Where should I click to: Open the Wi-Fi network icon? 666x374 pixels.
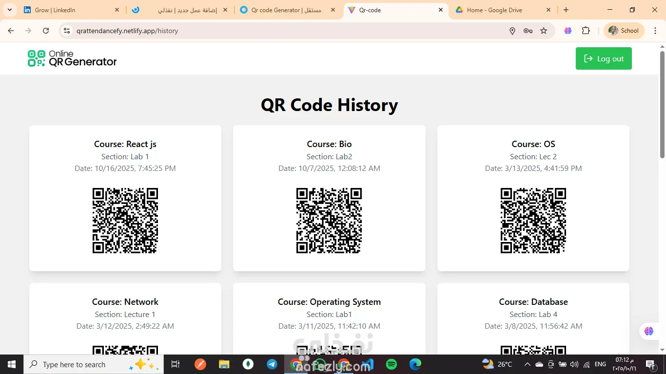click(x=587, y=364)
